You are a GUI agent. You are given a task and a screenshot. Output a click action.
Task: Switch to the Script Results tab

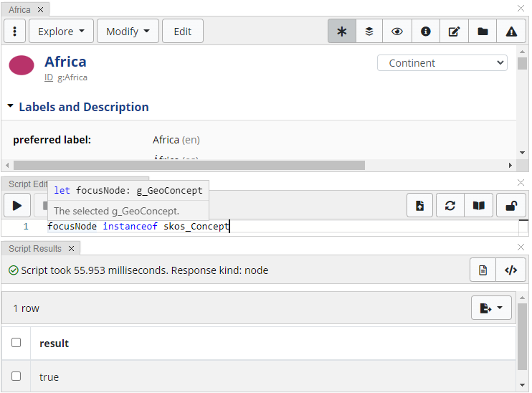click(x=35, y=248)
